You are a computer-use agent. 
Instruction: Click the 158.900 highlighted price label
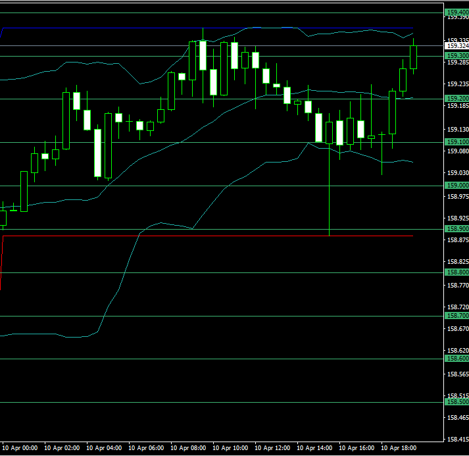(x=457, y=229)
